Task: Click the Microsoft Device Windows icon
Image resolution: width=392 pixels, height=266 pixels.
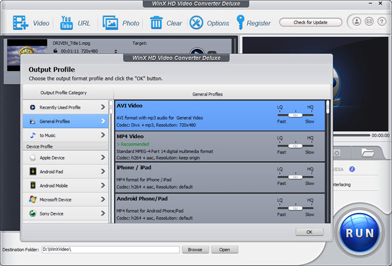Action: coord(33,200)
